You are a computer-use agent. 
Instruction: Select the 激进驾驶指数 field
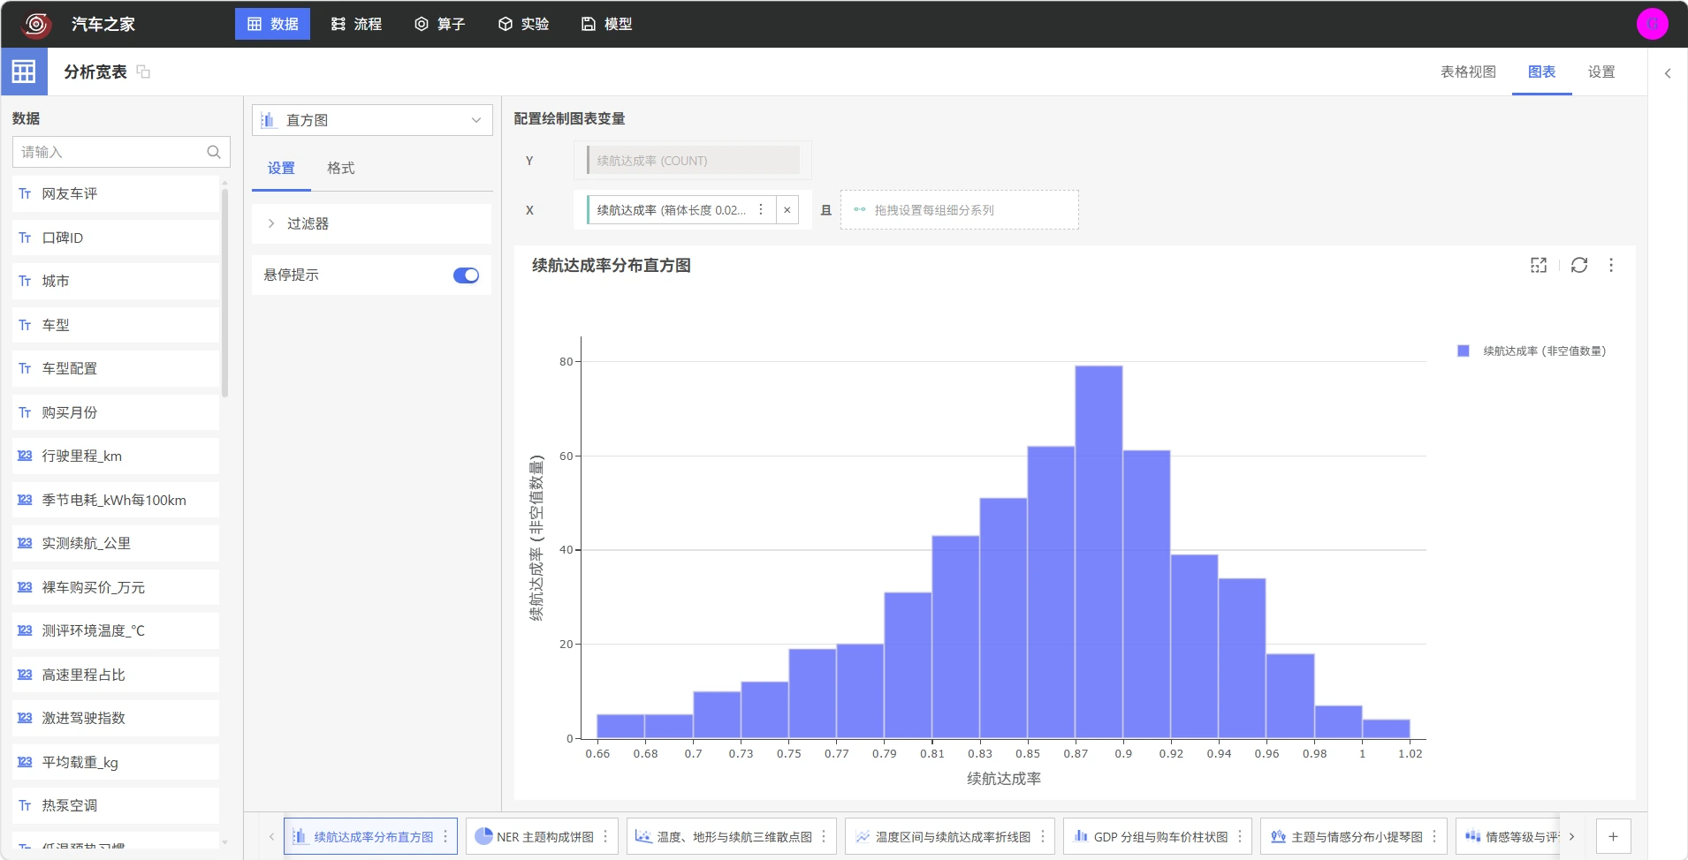(116, 718)
